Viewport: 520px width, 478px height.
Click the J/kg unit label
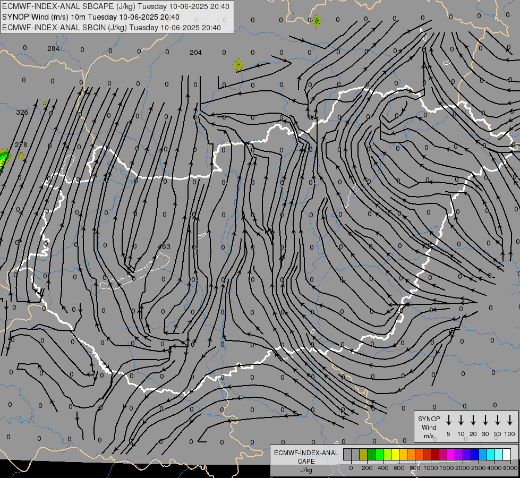(306, 470)
